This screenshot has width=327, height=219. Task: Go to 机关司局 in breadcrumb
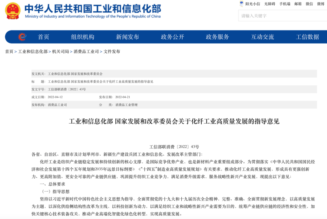61,51
